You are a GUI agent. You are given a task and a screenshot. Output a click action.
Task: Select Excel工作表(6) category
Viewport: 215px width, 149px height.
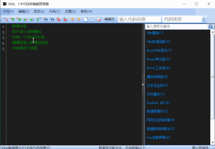[x=158, y=68]
